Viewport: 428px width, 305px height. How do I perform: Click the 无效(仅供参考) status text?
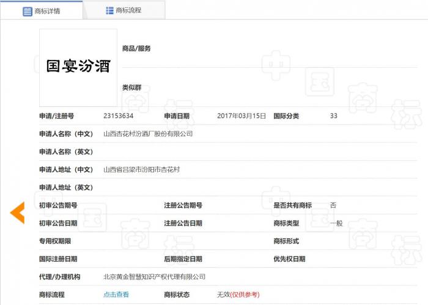(238, 295)
